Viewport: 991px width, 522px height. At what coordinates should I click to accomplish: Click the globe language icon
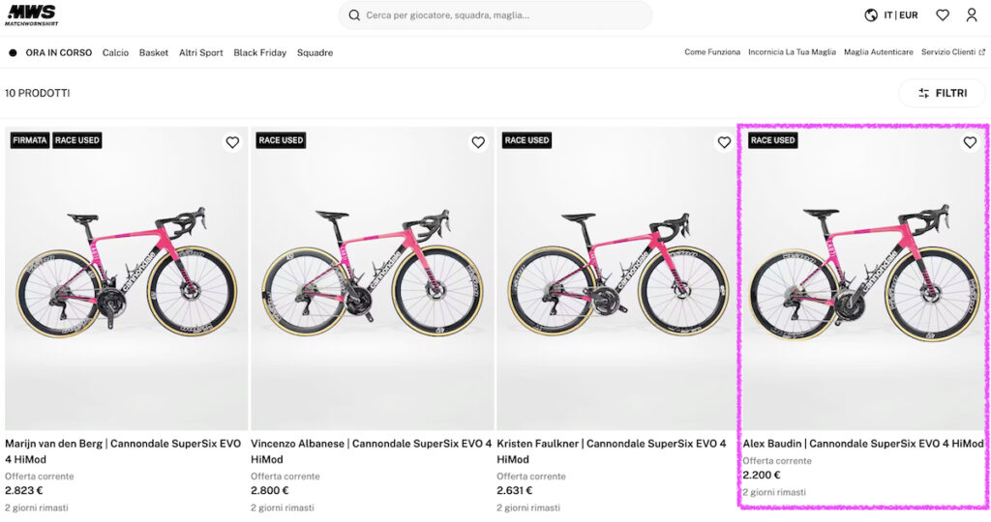(x=871, y=15)
